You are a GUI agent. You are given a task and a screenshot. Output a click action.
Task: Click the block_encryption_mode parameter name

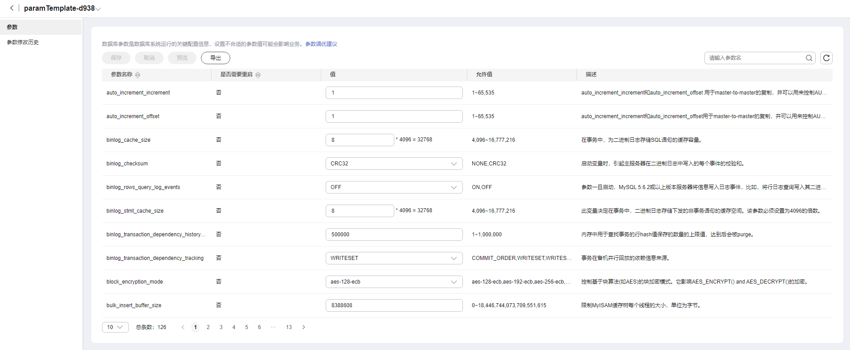click(x=135, y=282)
